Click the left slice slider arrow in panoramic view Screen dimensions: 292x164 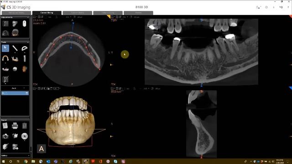pos(111,65)
